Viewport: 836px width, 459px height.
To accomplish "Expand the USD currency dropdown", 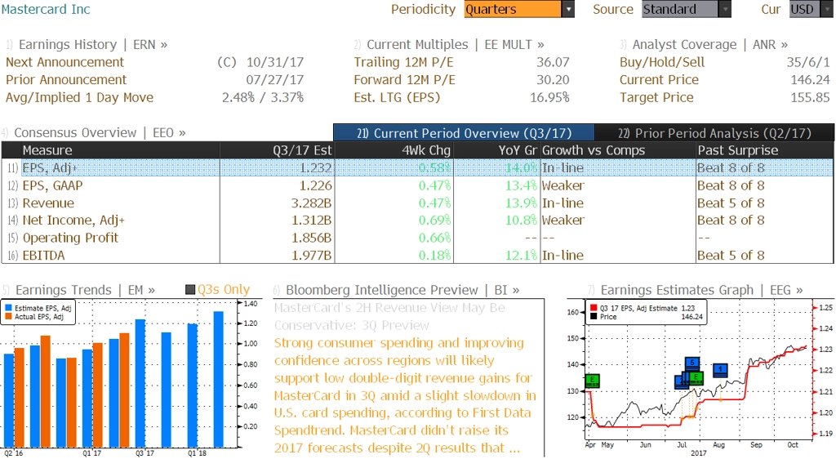I will (x=811, y=9).
